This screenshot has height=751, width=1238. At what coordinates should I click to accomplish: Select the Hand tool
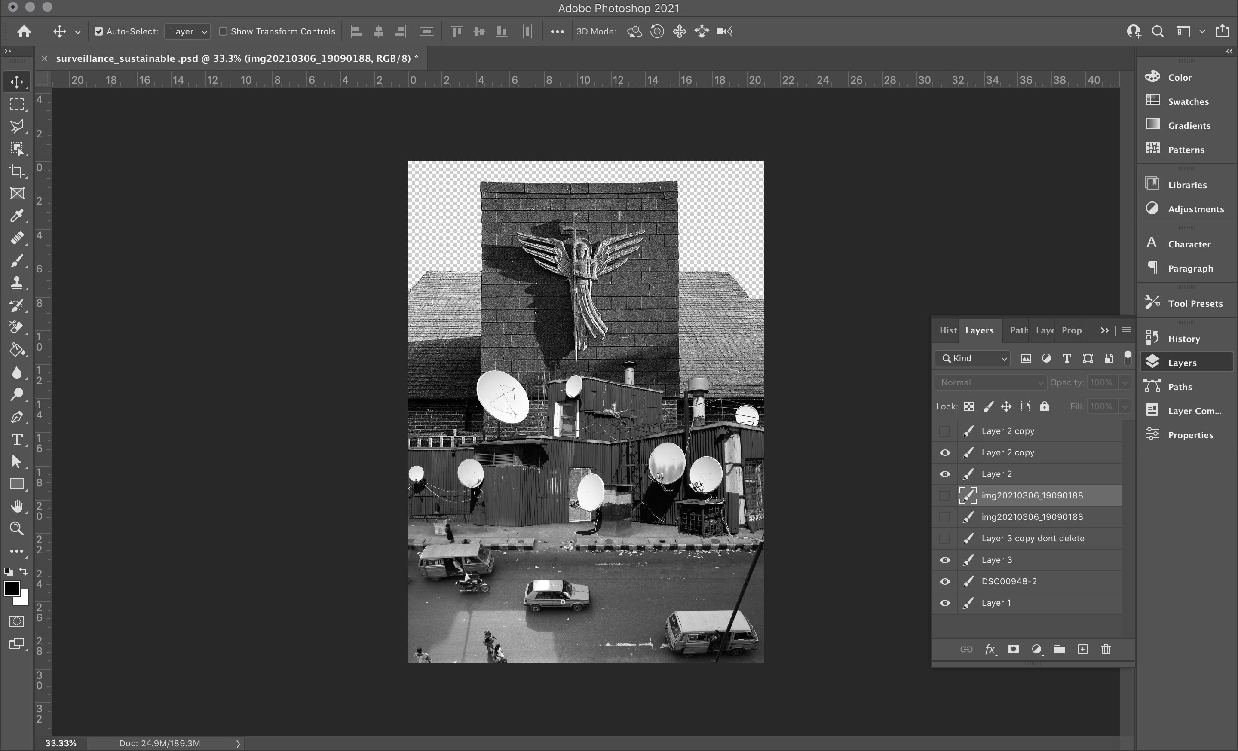click(x=17, y=506)
